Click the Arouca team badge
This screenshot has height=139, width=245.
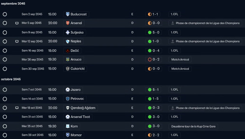click(x=68, y=59)
